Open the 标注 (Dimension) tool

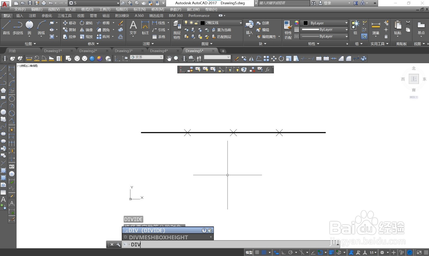click(x=145, y=28)
